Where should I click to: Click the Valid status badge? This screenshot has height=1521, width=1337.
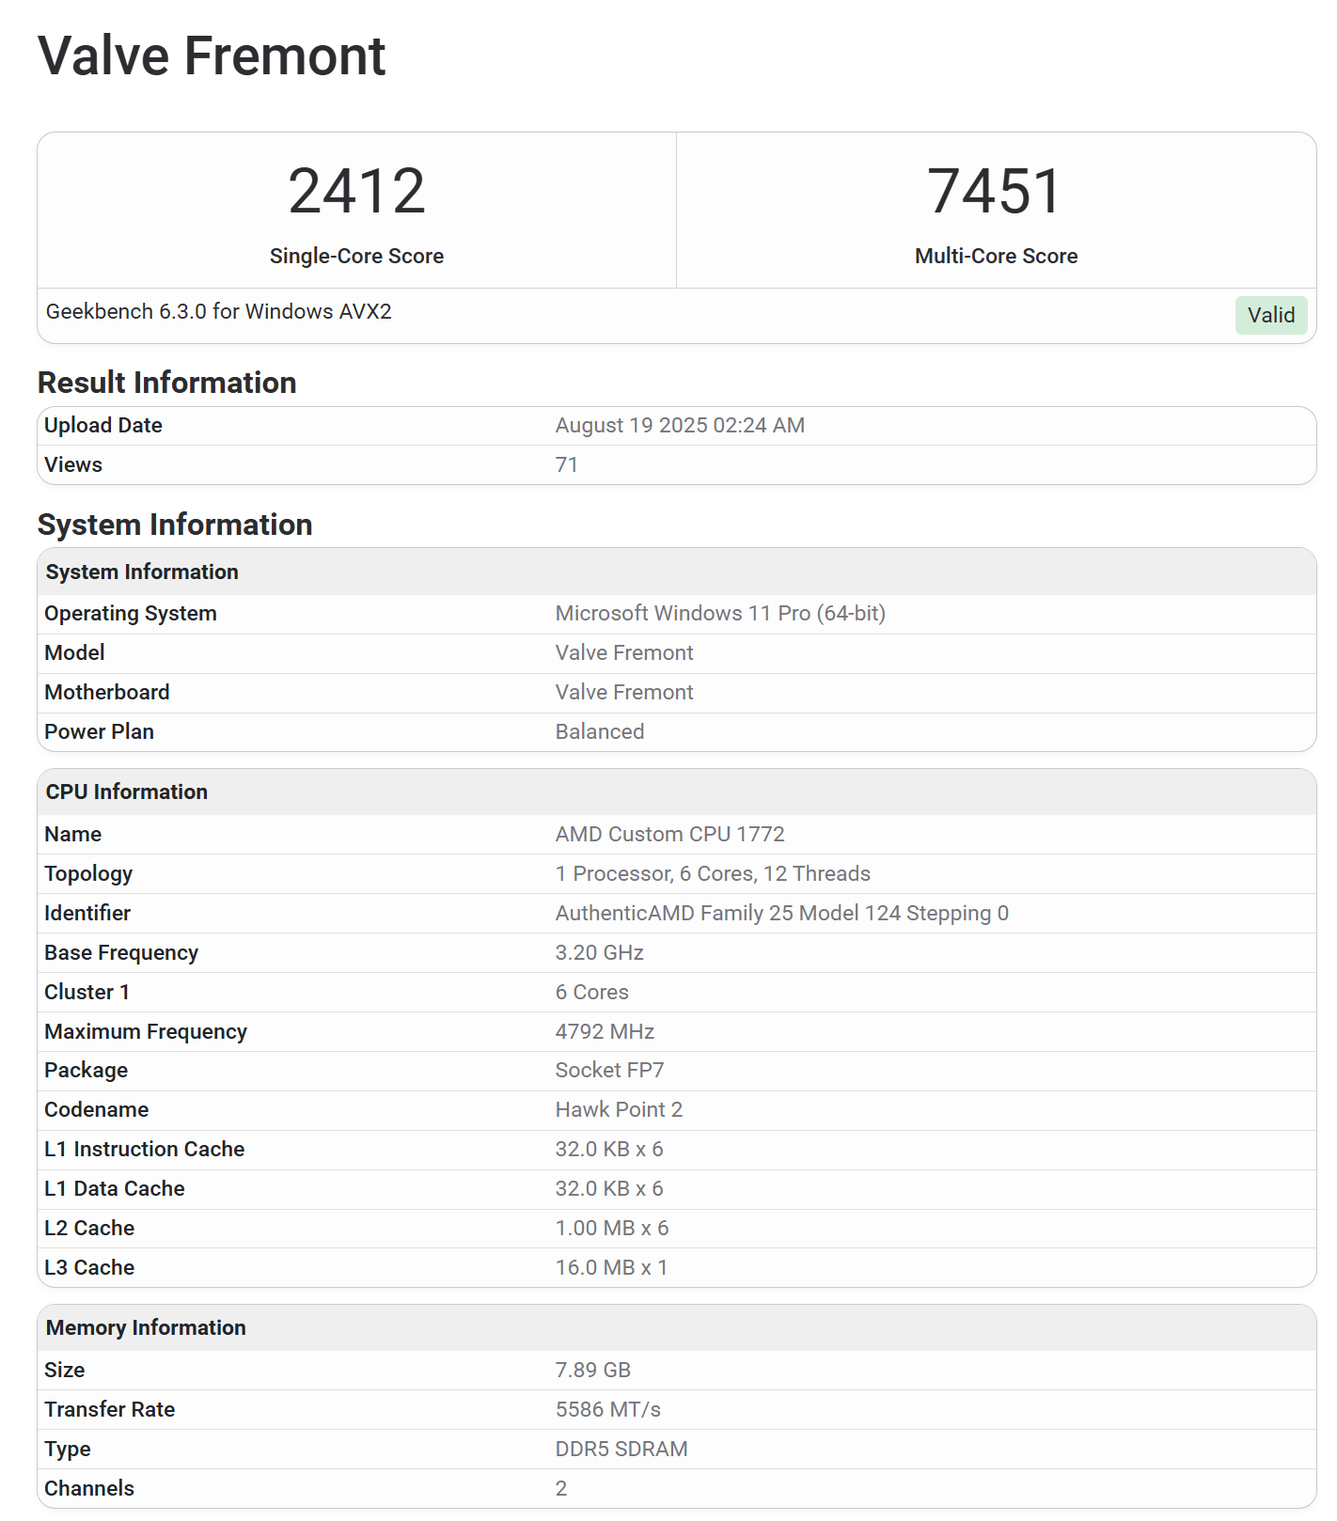tap(1270, 315)
